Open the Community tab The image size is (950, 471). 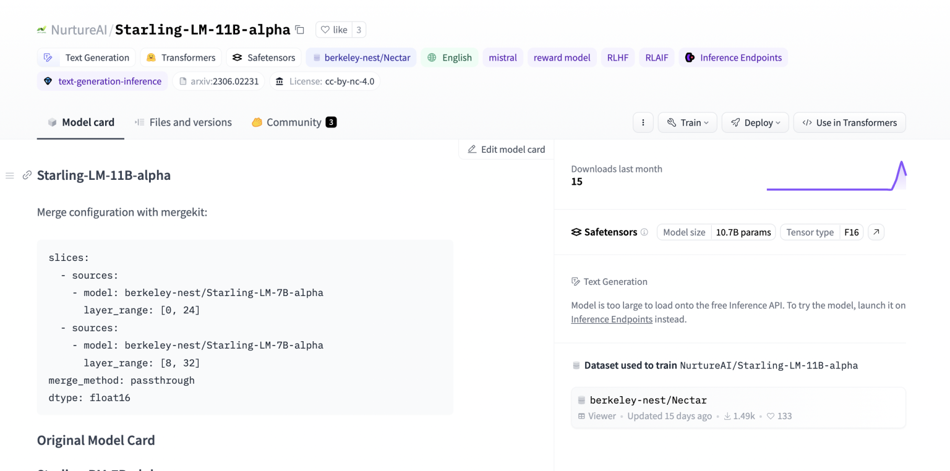click(x=293, y=122)
